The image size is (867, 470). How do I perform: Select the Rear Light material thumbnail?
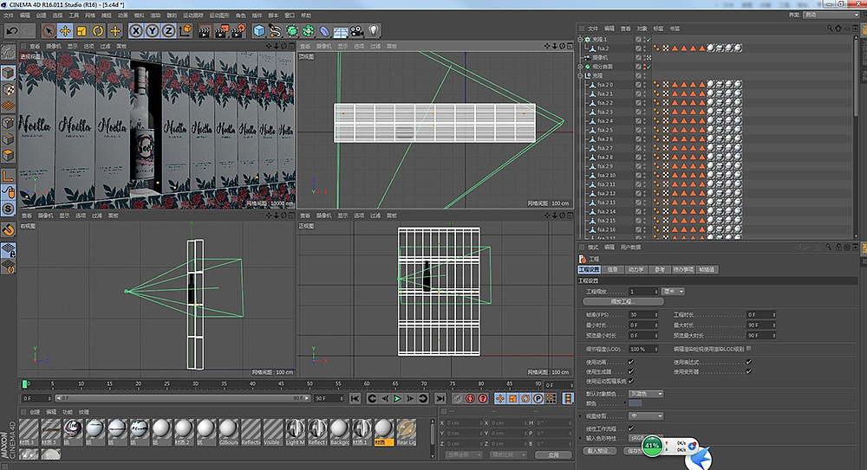[x=406, y=429]
